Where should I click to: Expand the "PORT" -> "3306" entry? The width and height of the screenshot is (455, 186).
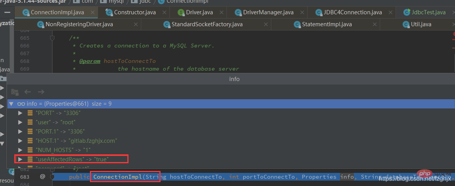coord(20,113)
